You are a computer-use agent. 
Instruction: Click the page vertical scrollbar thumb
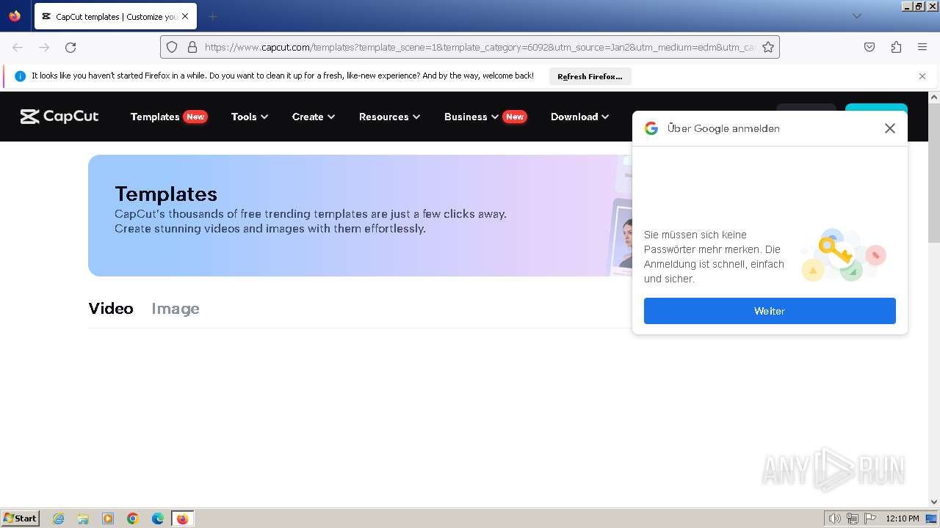coord(934,172)
